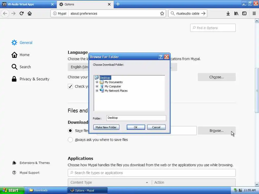The width and height of the screenshot is (259, 194).
Task: Click the Browse... button
Action: click(217, 131)
